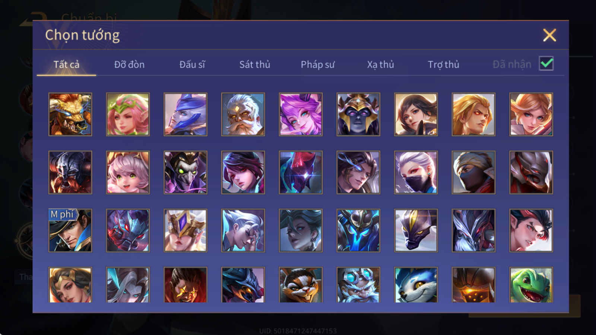596x335 pixels.
Task: Switch to the Đấu sĩ tab
Action: (192, 64)
